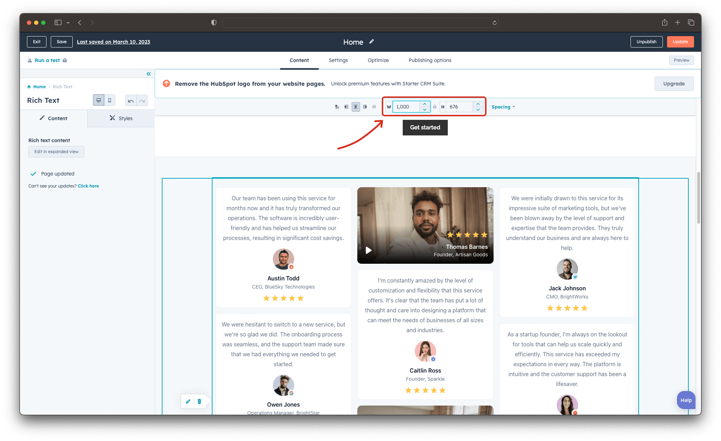Viewport: 721px width, 441px height.
Task: Edit page title with pencil icon
Action: click(x=371, y=41)
